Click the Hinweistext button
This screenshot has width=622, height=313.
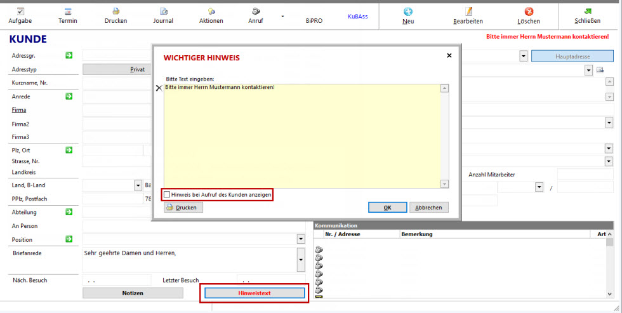255,293
